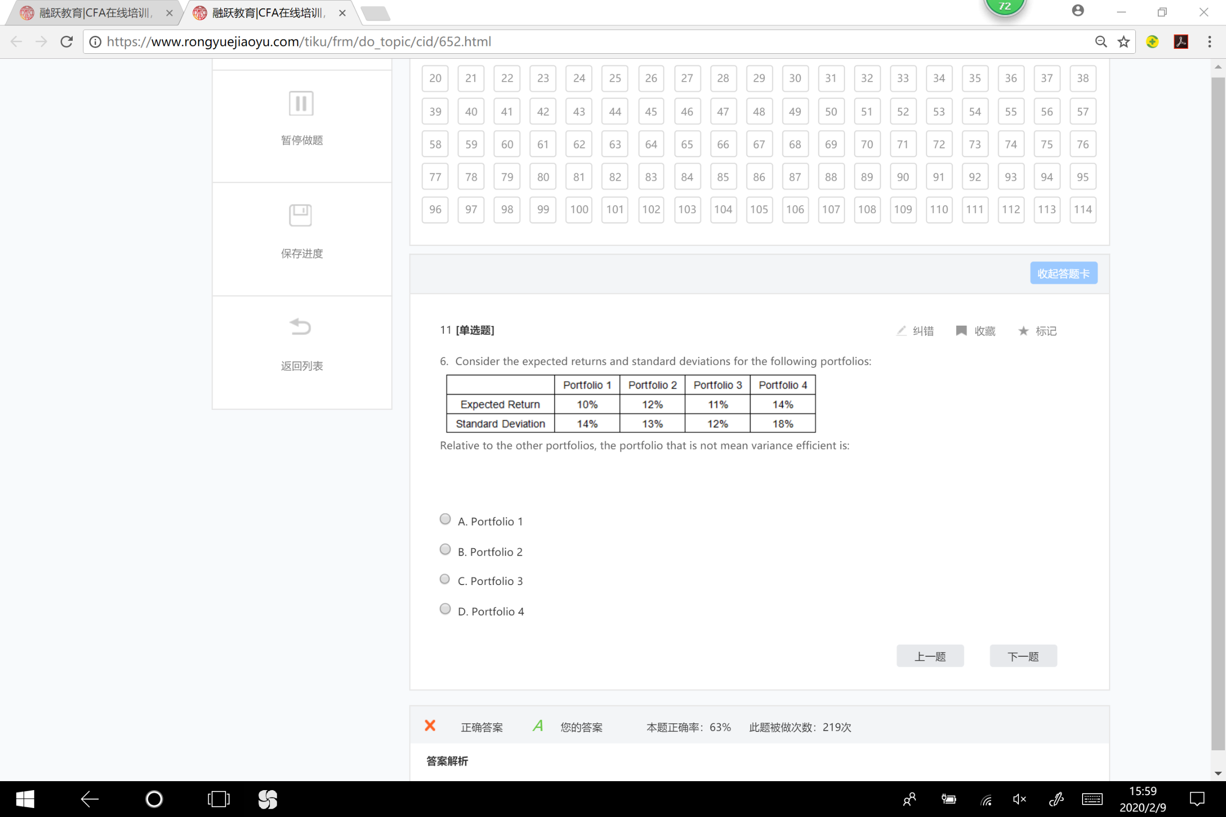Click the save progress floppy icon
The width and height of the screenshot is (1226, 817).
coord(301,215)
